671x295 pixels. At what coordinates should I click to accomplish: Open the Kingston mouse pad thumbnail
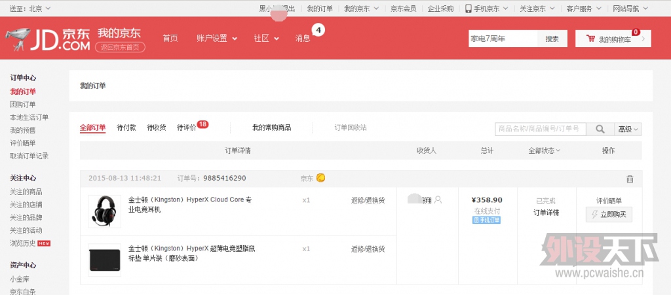[104, 260]
